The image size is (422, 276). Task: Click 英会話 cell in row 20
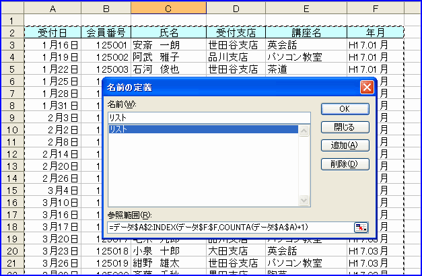[x=306, y=251]
